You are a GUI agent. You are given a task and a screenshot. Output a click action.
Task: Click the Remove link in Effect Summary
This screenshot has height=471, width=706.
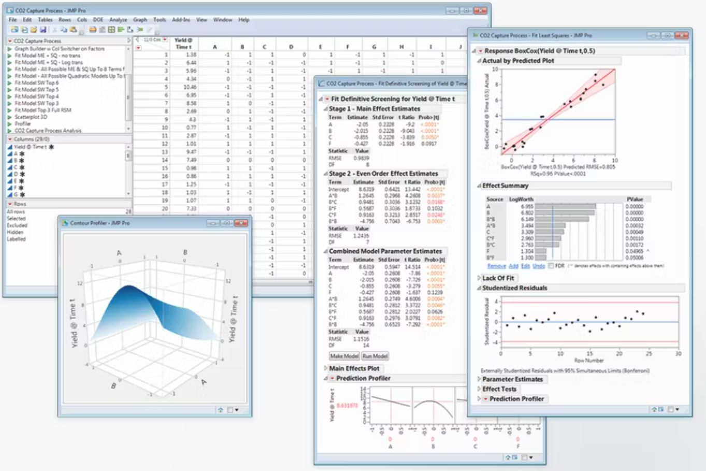(x=496, y=266)
